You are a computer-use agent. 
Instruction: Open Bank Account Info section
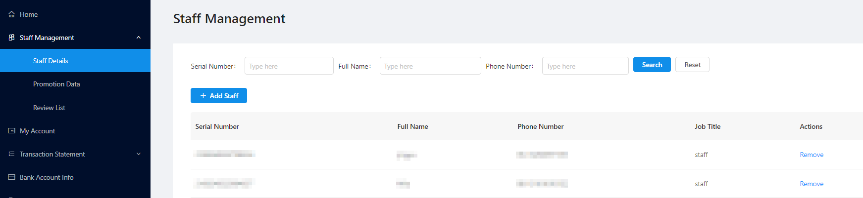(47, 177)
